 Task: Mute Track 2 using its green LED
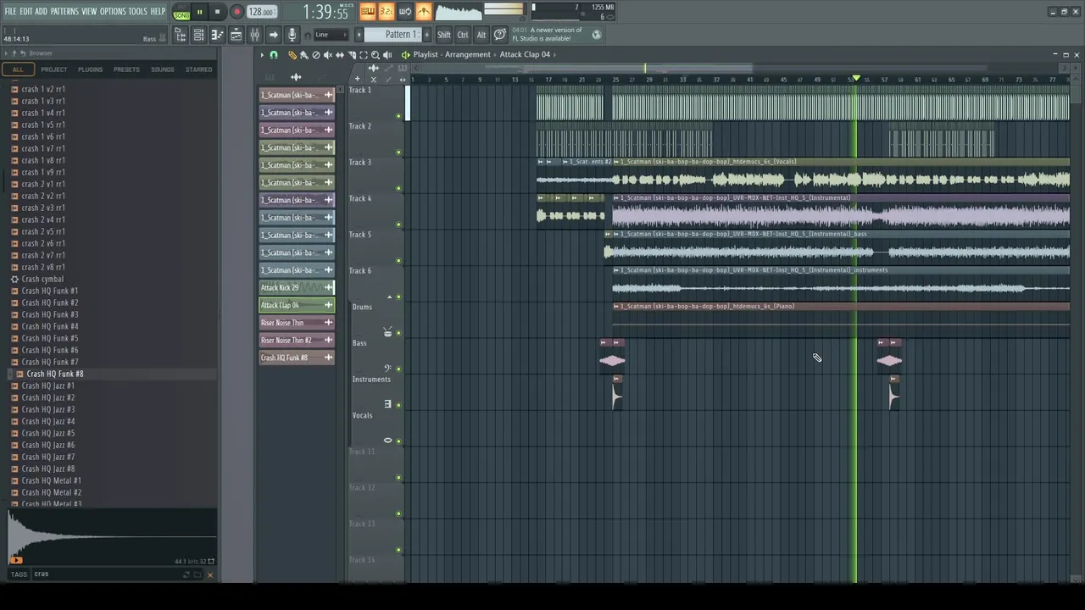398,152
